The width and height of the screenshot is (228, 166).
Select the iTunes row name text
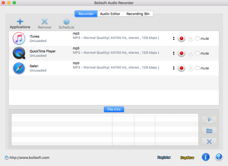[x=34, y=36]
